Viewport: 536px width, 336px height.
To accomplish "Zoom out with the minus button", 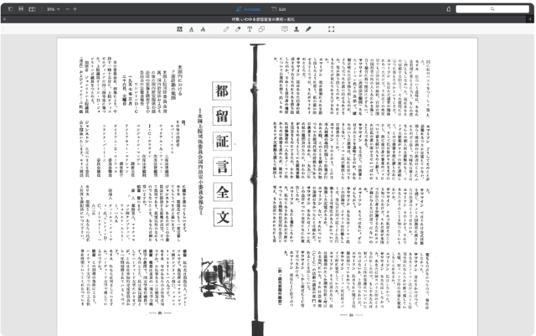I will (x=68, y=9).
